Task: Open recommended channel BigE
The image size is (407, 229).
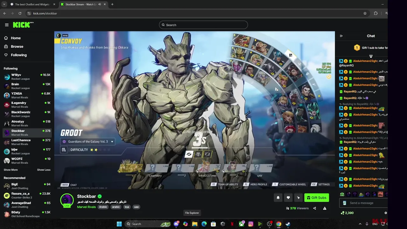Action: coord(27,186)
